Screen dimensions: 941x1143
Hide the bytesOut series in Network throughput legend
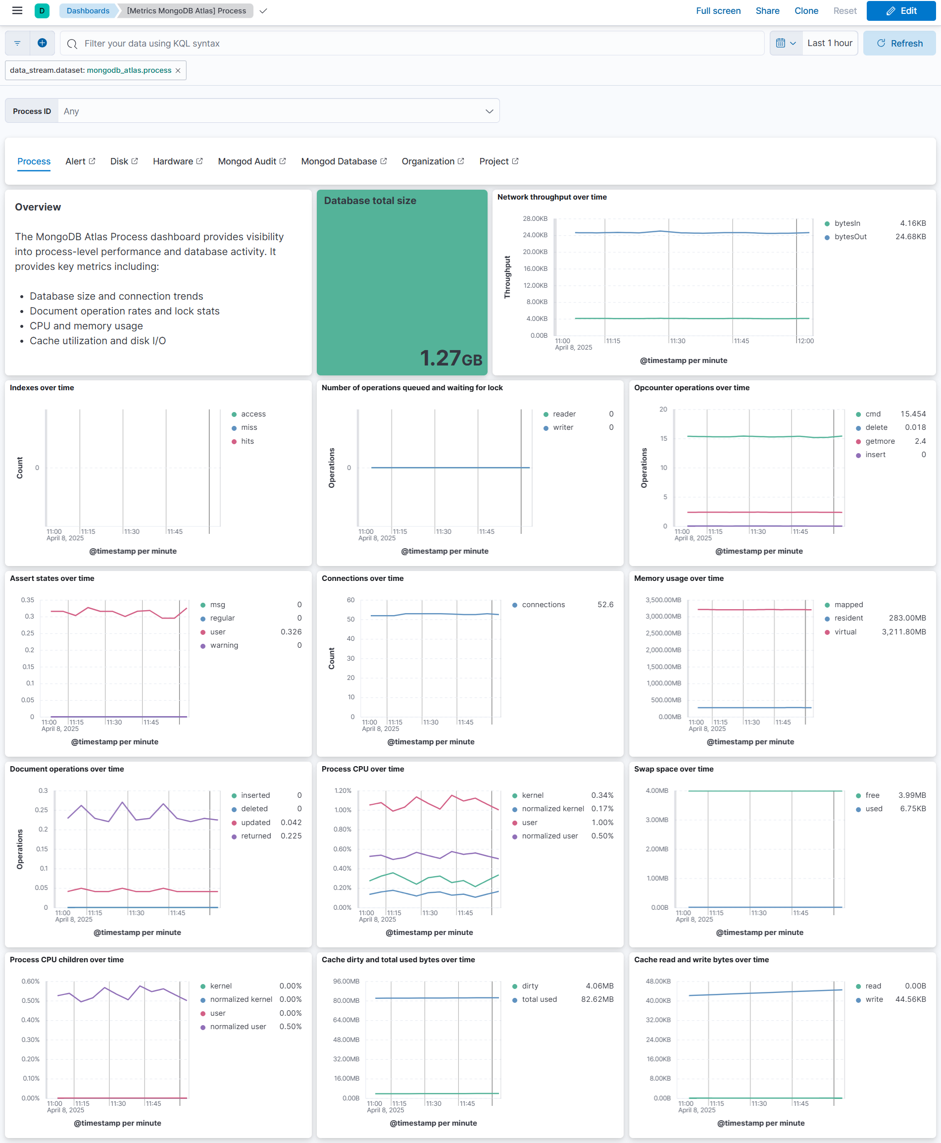(x=850, y=236)
